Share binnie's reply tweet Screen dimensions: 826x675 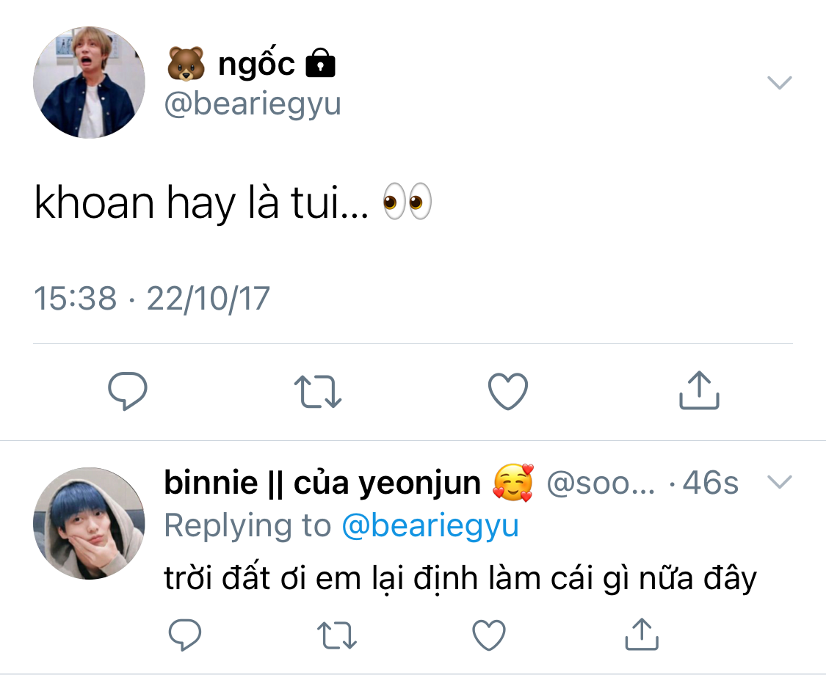642,635
